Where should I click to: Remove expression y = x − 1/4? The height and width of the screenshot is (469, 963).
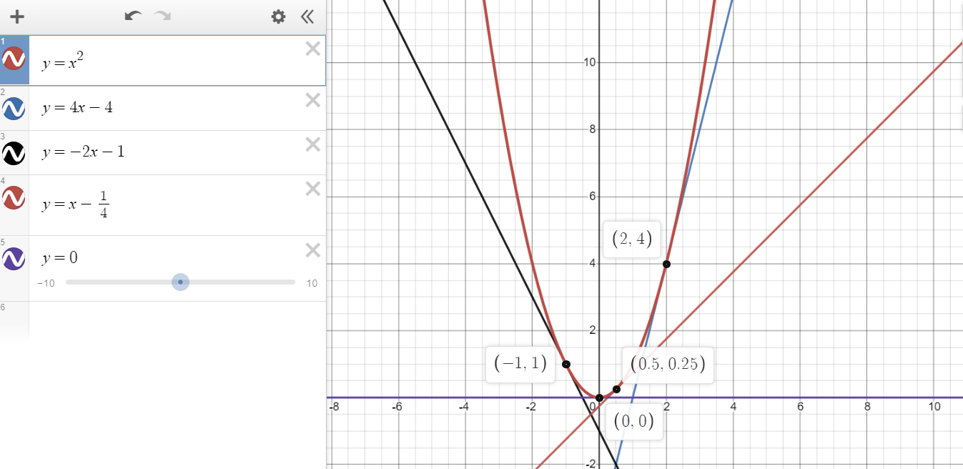[x=312, y=189]
